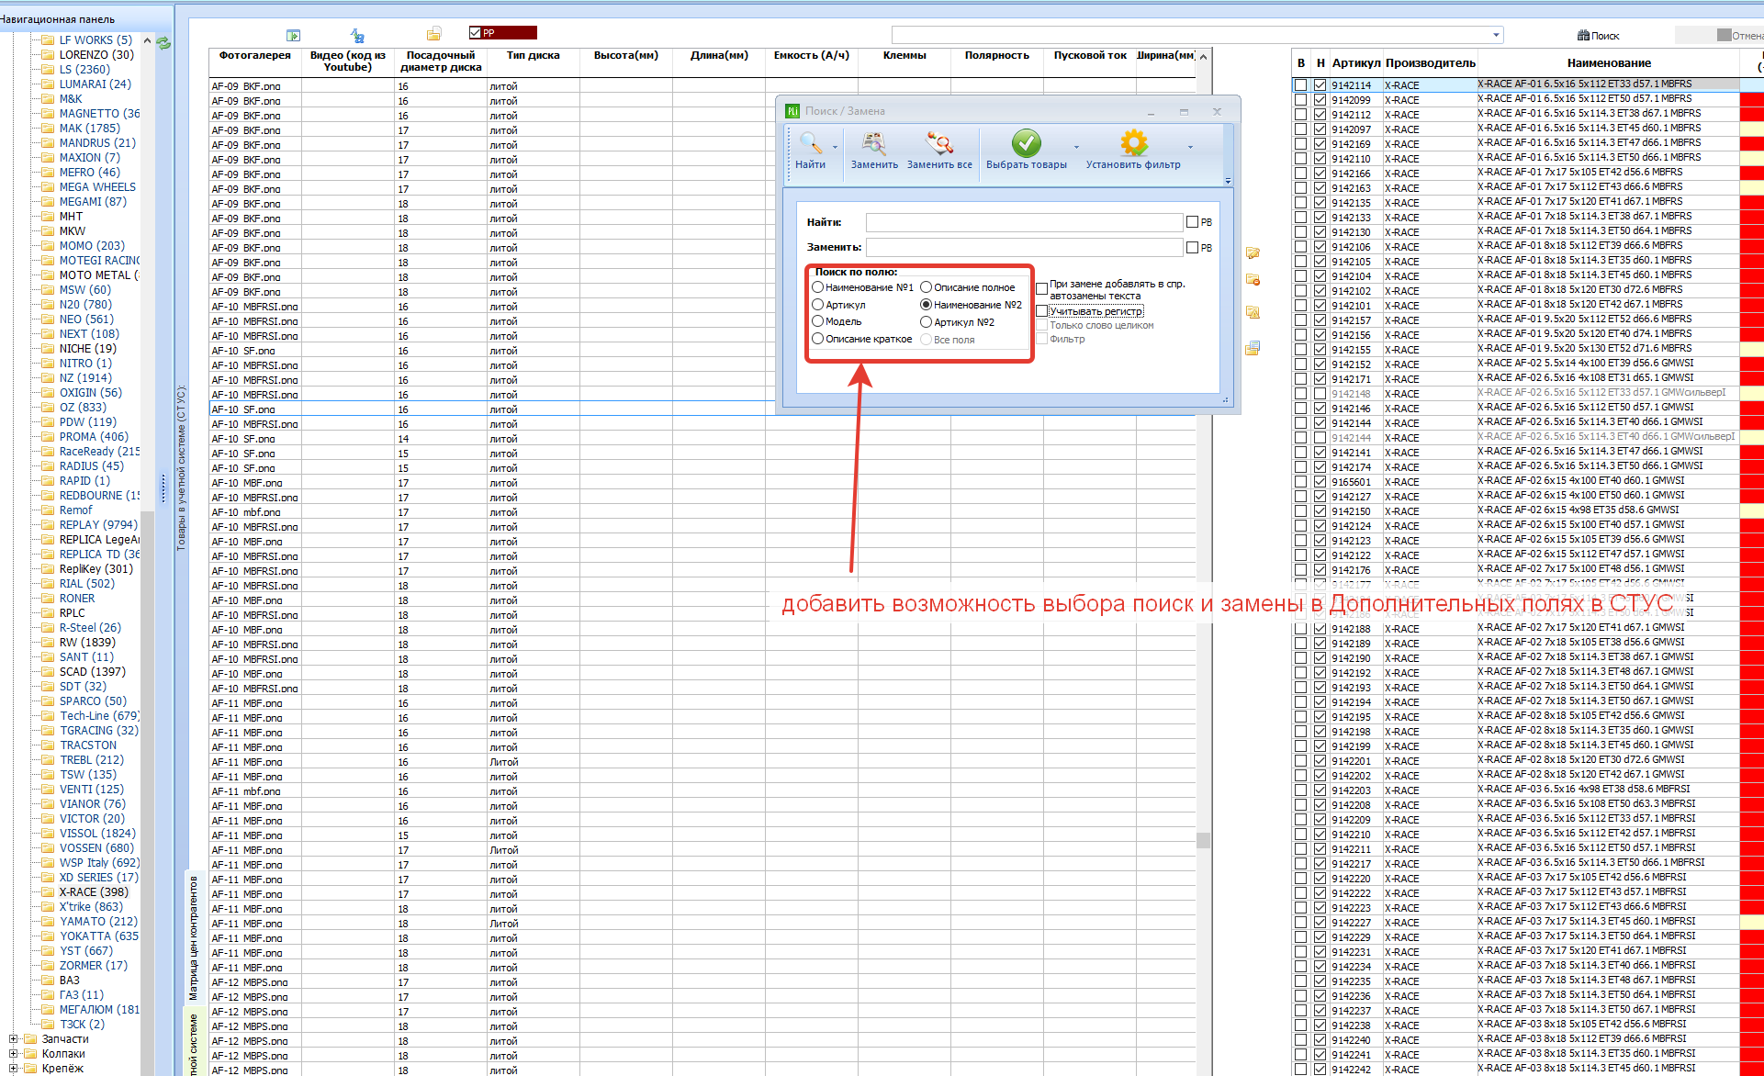This screenshot has width=1764, height=1076.
Task: Open the Установить фильтр dropdown arrow
Action: tap(1190, 147)
